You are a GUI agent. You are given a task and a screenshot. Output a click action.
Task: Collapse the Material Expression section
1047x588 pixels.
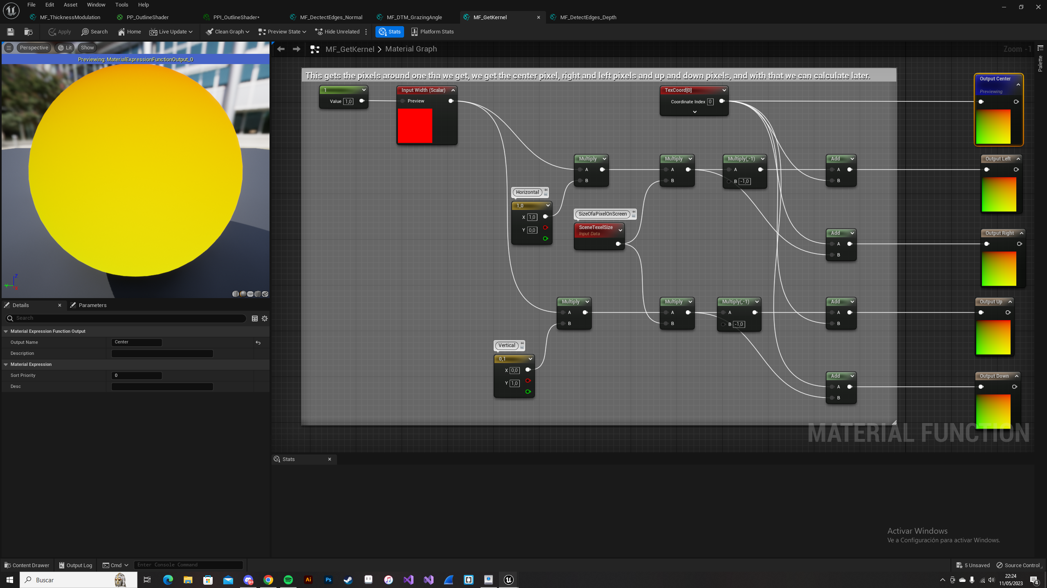(6, 364)
